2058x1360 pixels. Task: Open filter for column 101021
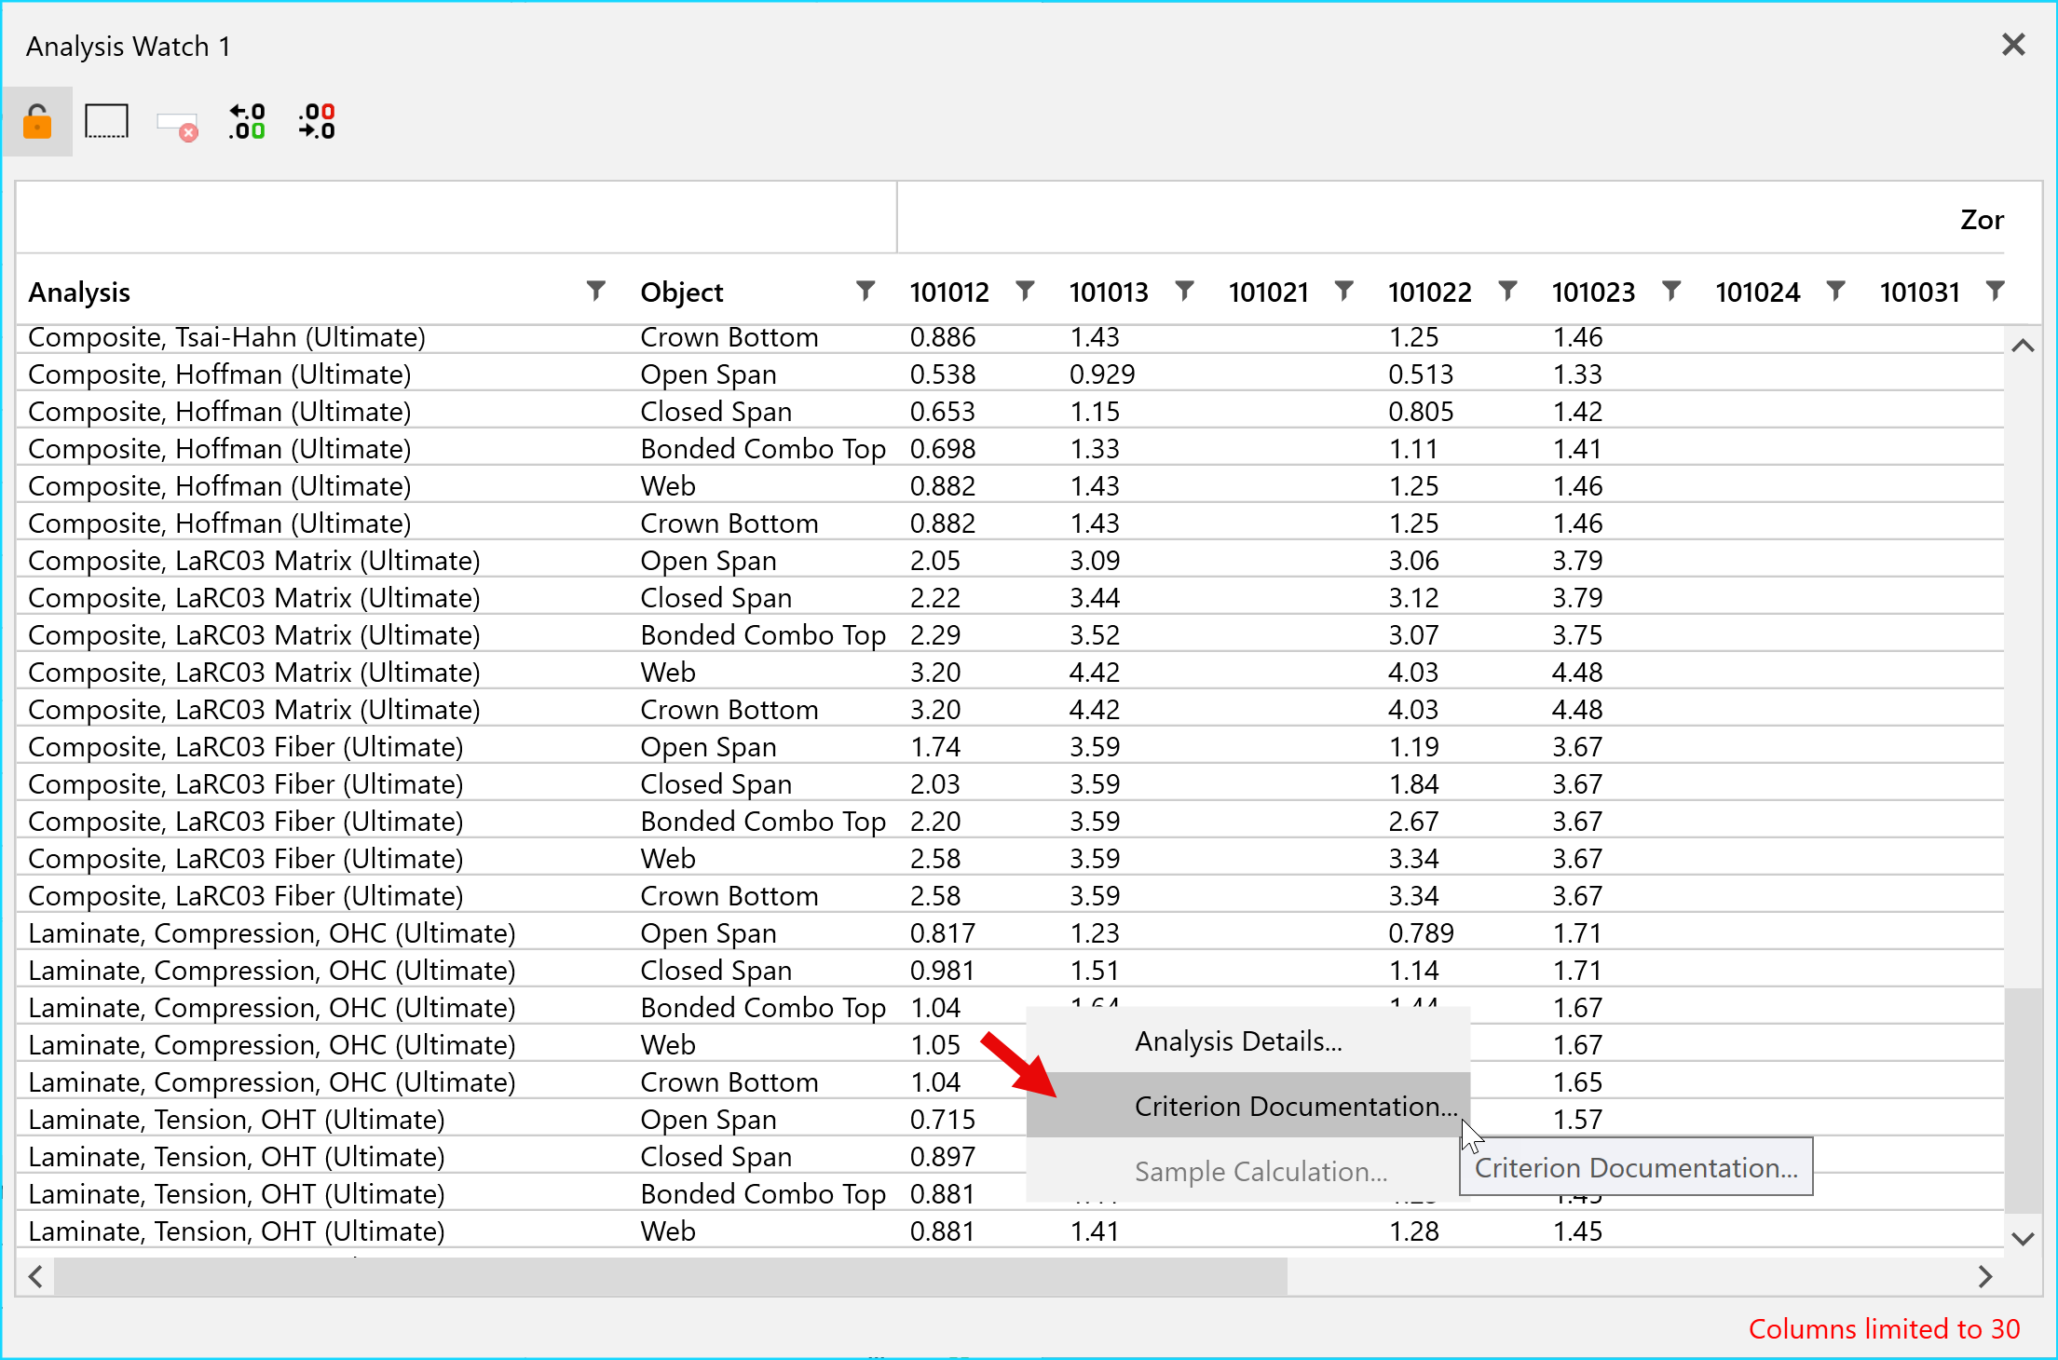tap(1343, 291)
